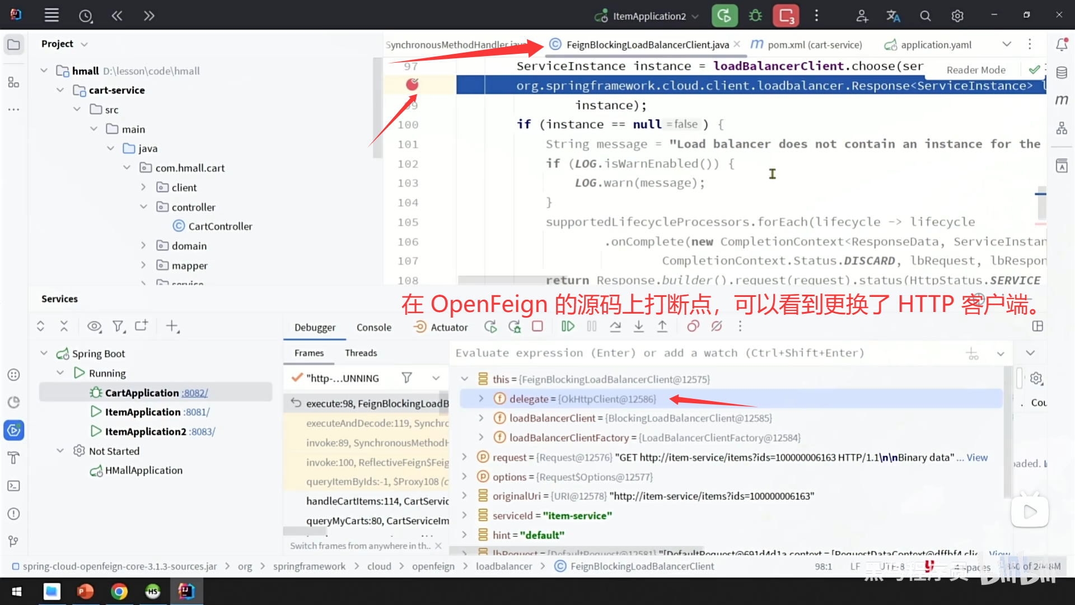Toggle the Services view options eye icon
Viewport: 1075px width, 605px height.
(x=94, y=326)
